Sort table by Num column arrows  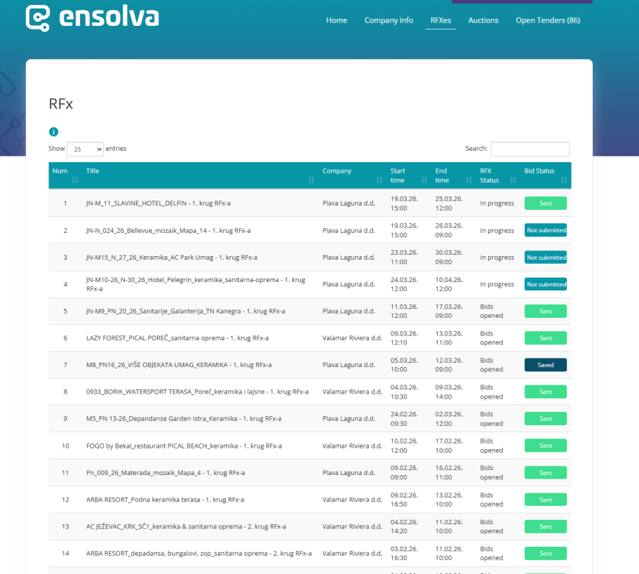[x=76, y=180]
